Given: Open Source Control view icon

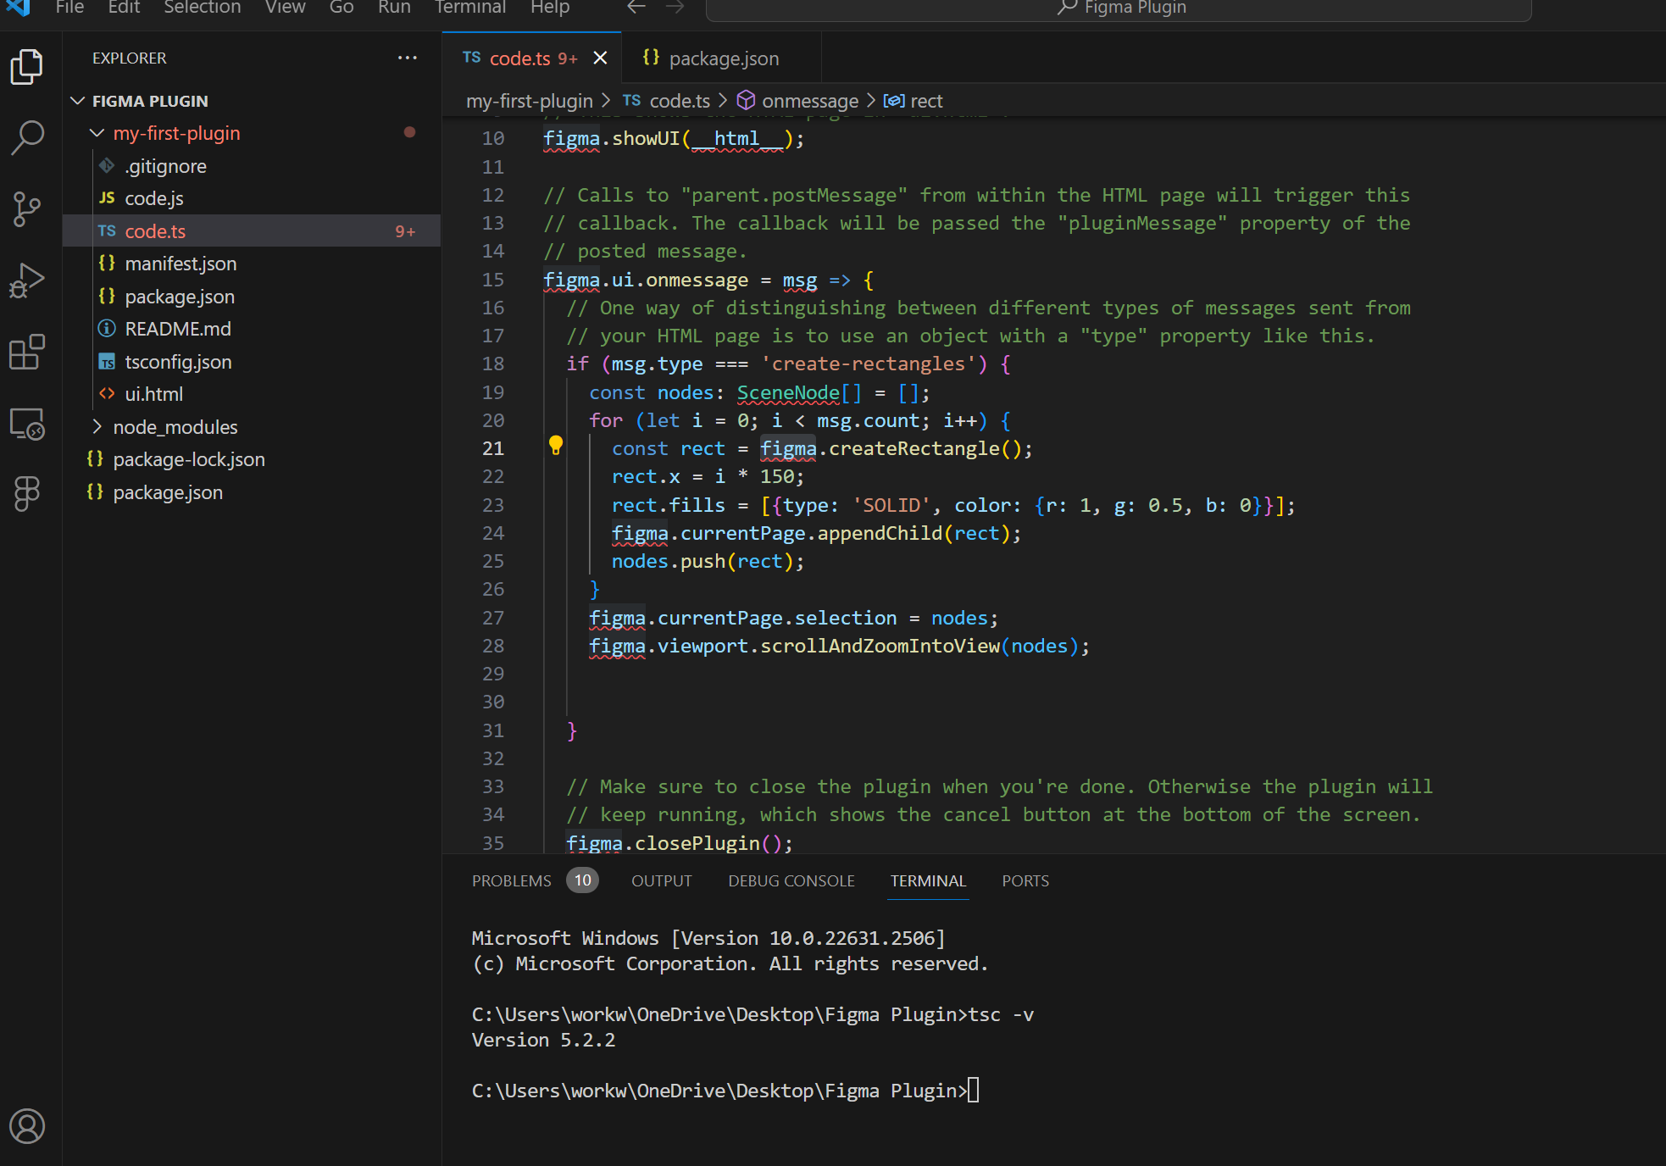Looking at the screenshot, I should (26, 208).
